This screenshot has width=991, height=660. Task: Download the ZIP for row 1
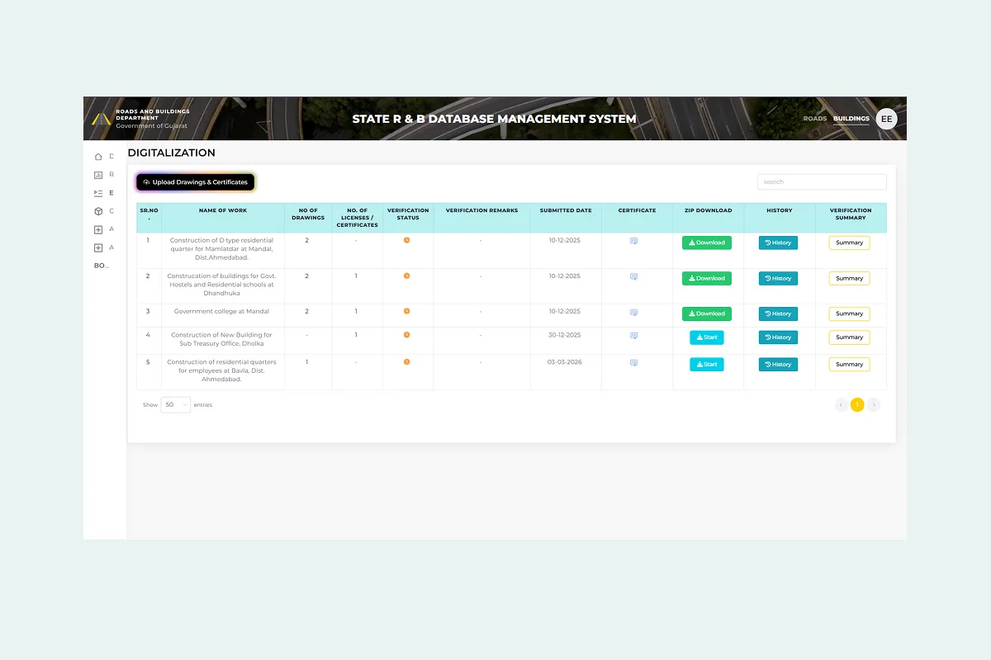(x=706, y=242)
